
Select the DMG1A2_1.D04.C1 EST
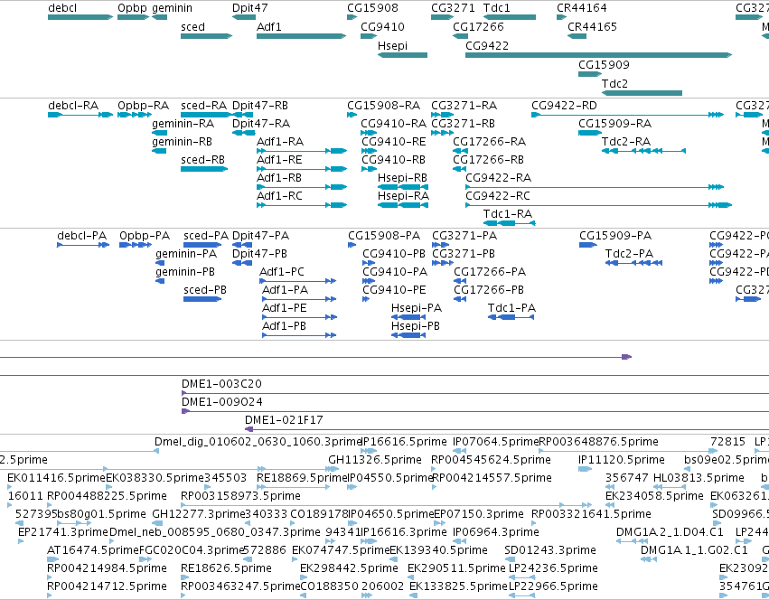(633, 541)
